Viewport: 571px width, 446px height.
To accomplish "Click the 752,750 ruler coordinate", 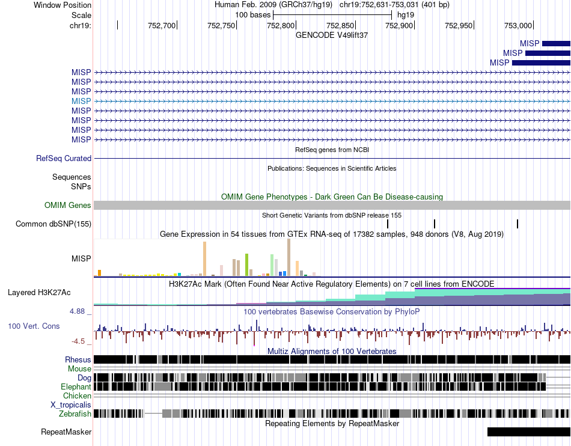I will [x=221, y=25].
